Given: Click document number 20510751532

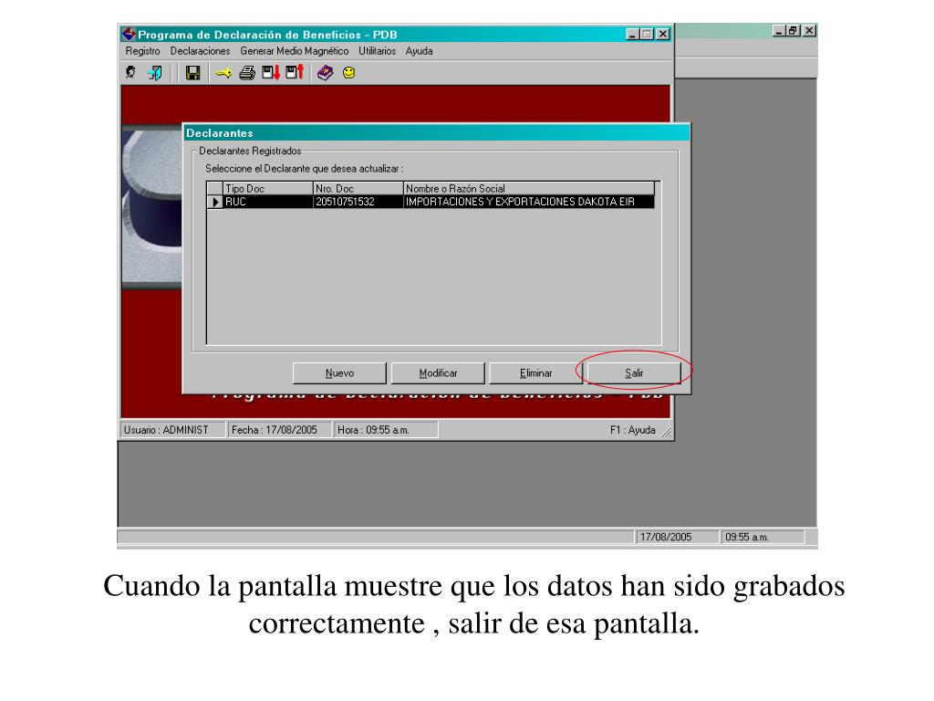Looking at the screenshot, I should [358, 202].
